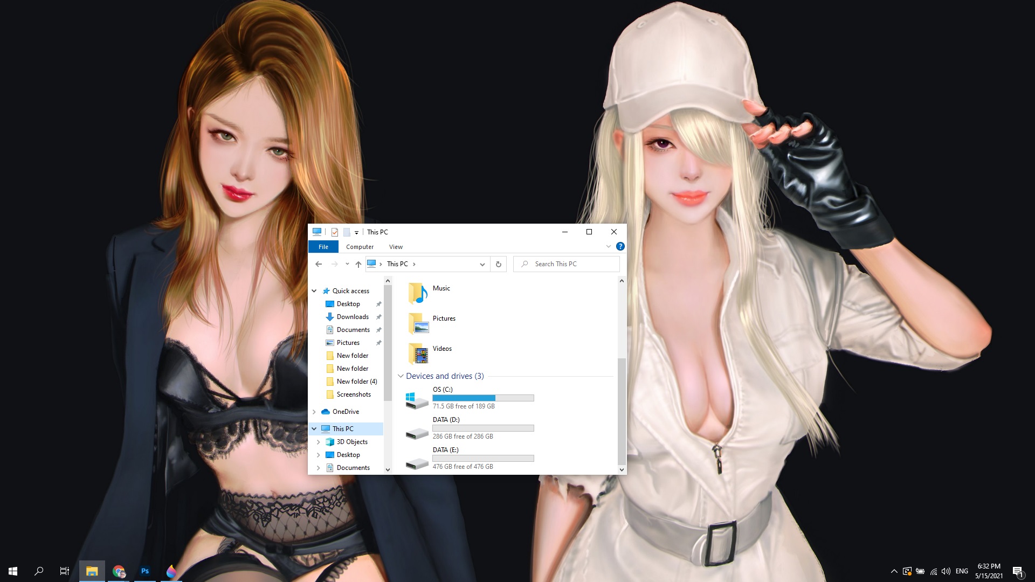Viewport: 1035px width, 582px height.
Task: Click the Google Chrome taskbar icon
Action: click(x=119, y=571)
